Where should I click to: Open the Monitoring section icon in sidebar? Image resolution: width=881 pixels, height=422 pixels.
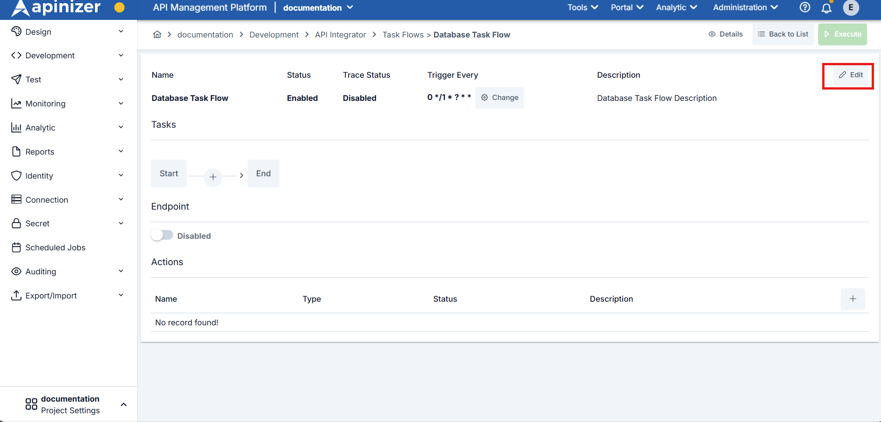[x=16, y=103]
